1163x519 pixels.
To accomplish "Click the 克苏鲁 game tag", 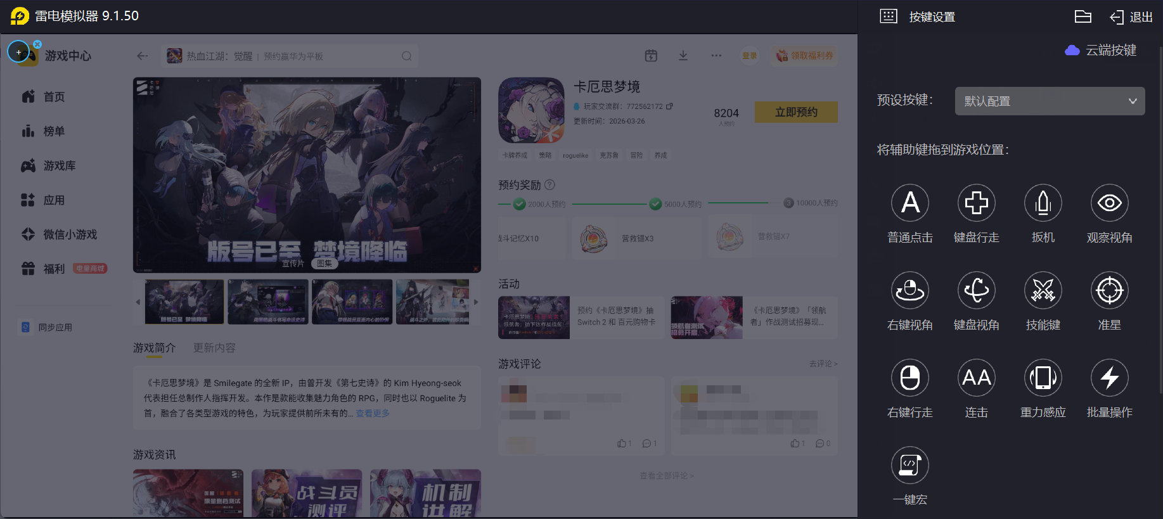I will pos(609,155).
